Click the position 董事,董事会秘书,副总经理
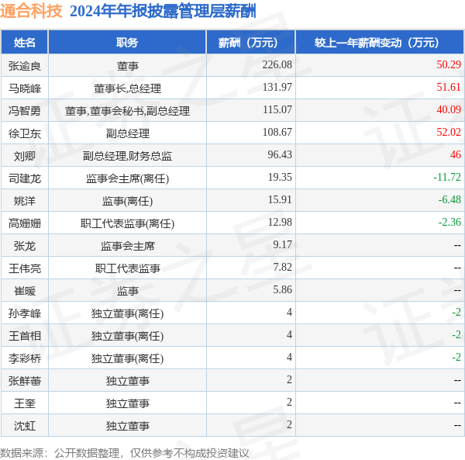Viewport: 465px width, 460px height. click(127, 111)
